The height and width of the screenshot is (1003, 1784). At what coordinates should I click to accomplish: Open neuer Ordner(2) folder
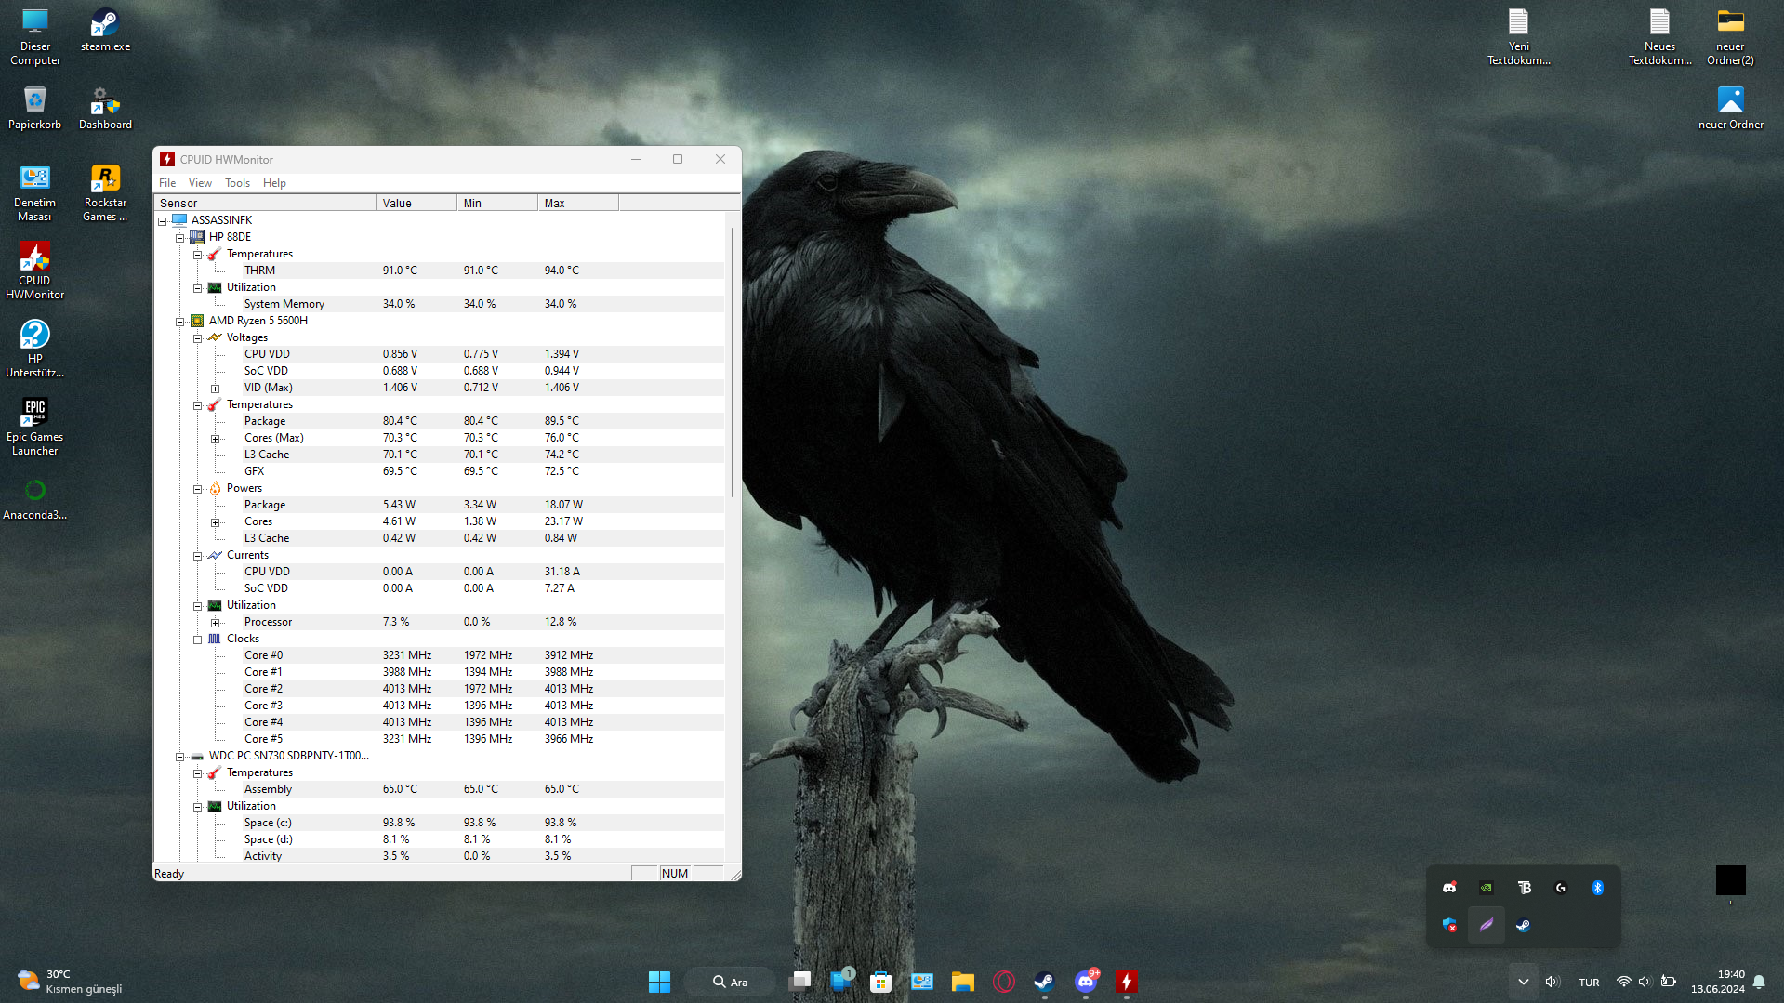pos(1730,37)
